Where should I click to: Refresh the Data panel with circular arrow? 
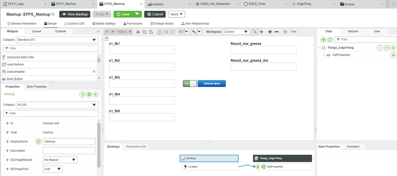tap(330, 40)
